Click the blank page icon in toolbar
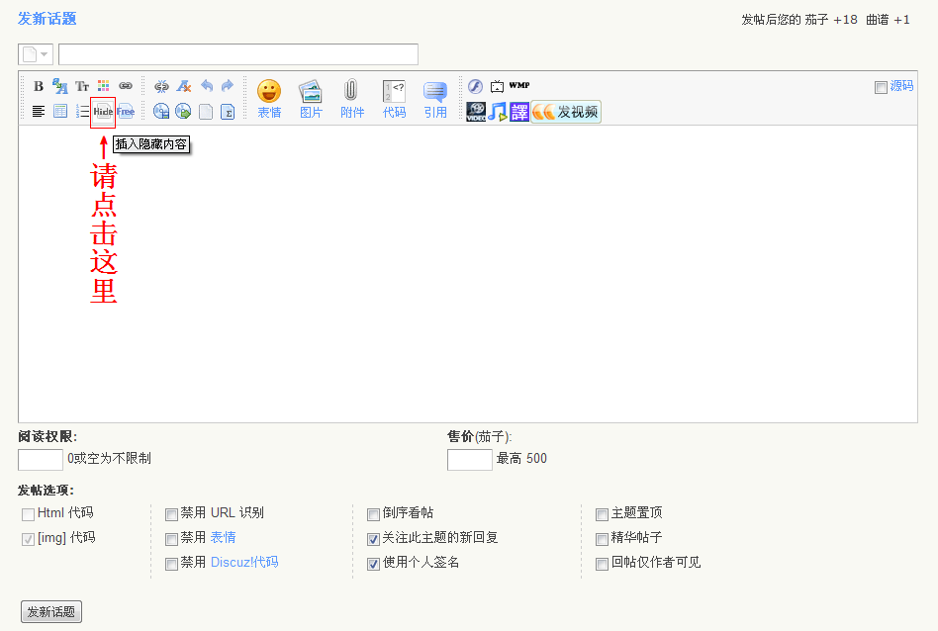The image size is (938, 631). [x=206, y=112]
